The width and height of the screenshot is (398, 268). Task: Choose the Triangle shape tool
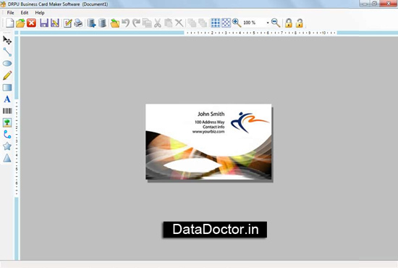point(7,158)
